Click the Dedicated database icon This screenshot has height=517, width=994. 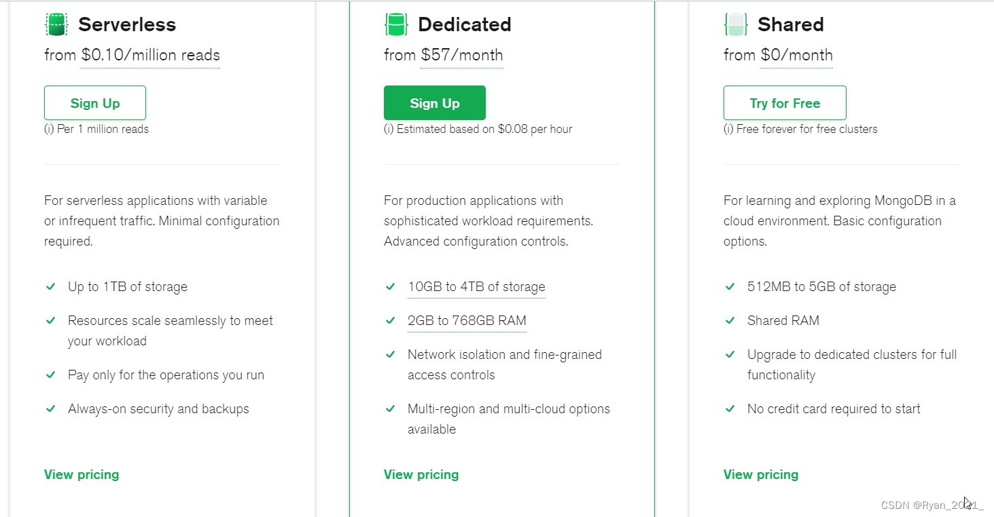coord(396,24)
